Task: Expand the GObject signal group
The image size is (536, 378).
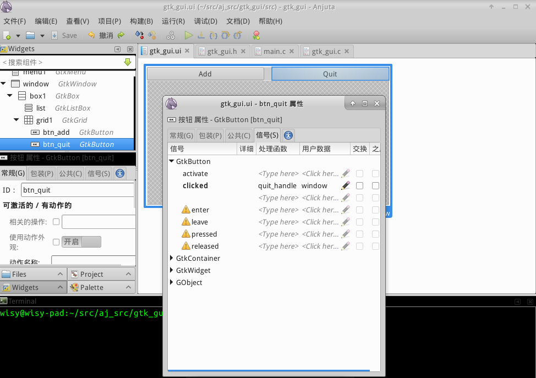Action: [172, 282]
